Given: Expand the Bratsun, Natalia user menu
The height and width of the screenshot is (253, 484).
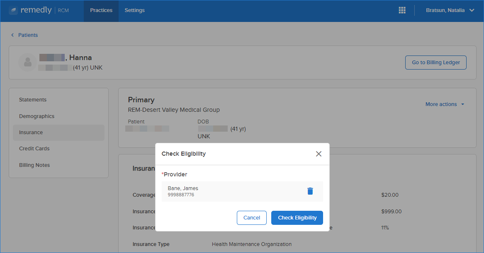Looking at the screenshot, I should point(450,10).
